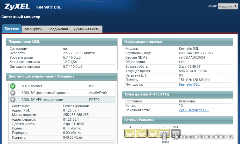Click the signal power value 12.7 дБм
This screenshot has height=144, width=240.
70,62
